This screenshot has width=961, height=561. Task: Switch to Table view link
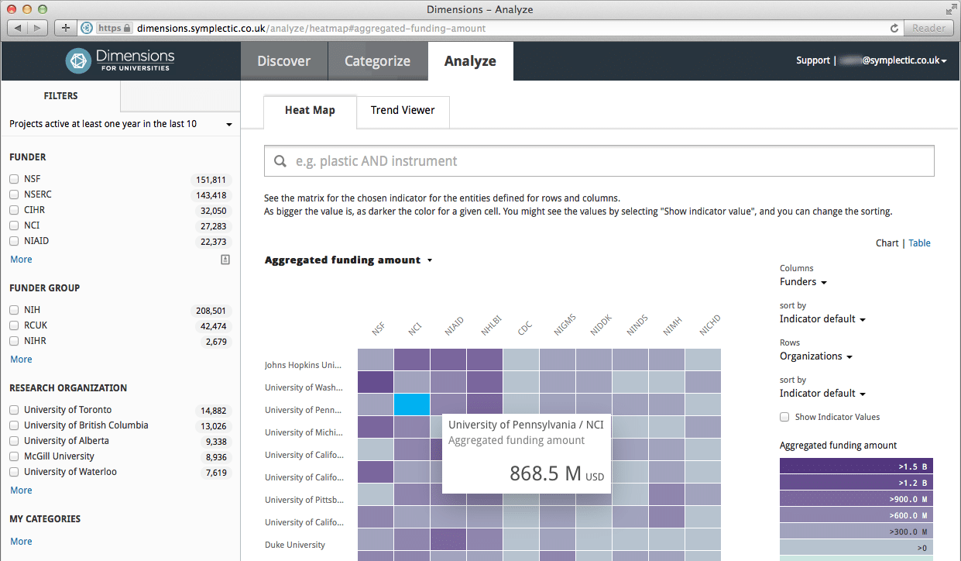[x=920, y=243]
